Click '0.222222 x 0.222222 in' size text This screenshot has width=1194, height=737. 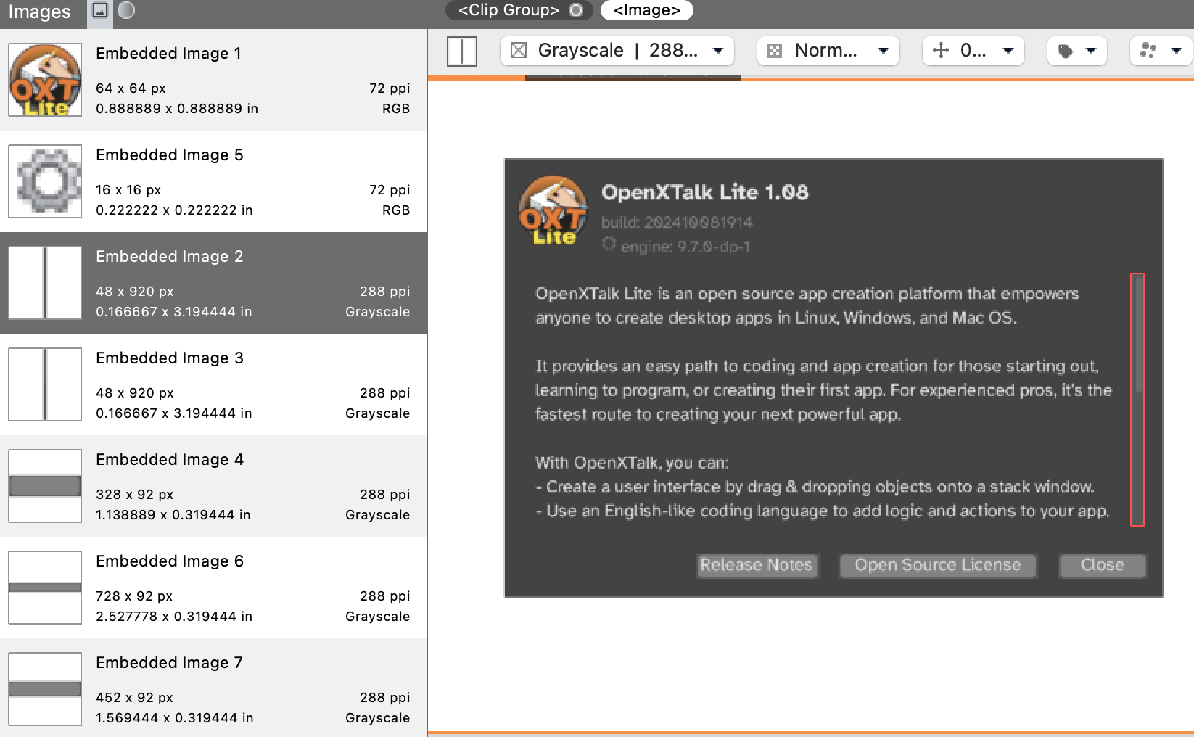coord(174,210)
